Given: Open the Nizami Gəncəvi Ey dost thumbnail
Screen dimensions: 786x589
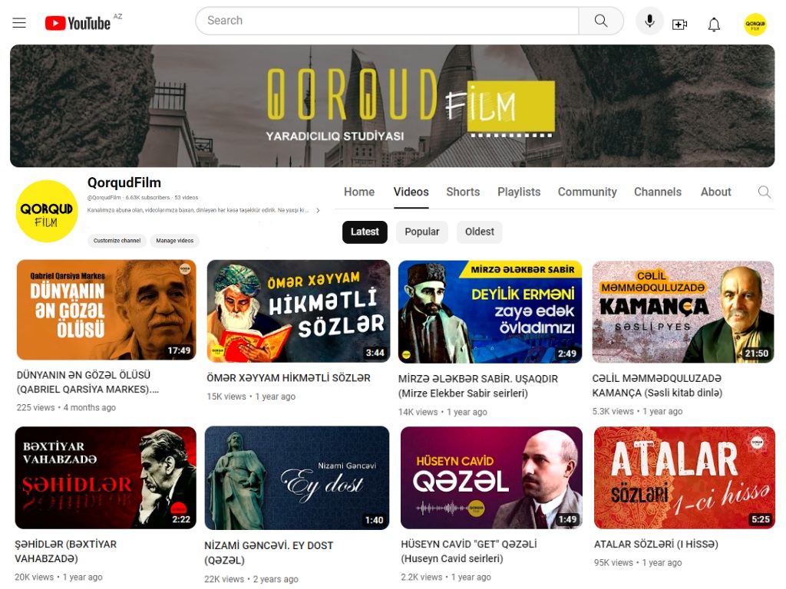Looking at the screenshot, I should click(297, 478).
